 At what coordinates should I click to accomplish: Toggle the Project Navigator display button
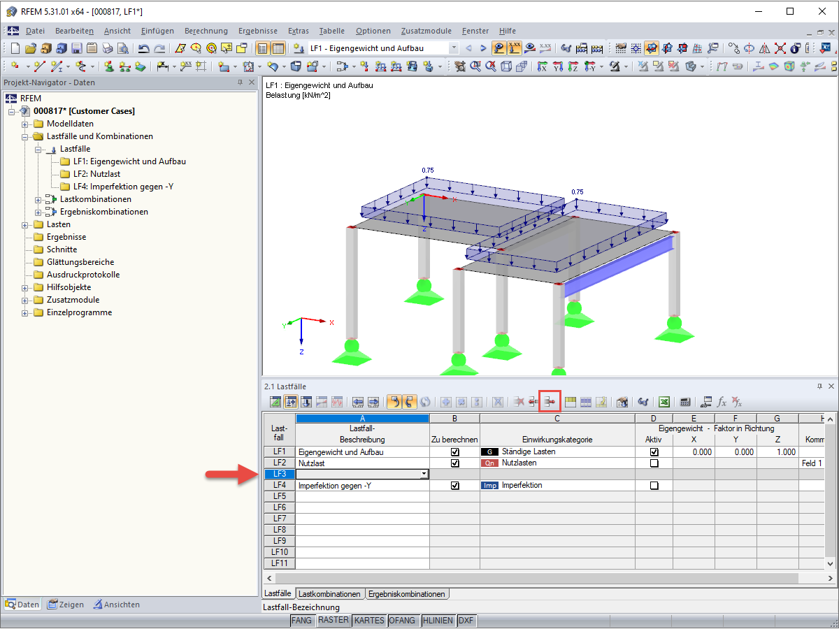(x=261, y=48)
